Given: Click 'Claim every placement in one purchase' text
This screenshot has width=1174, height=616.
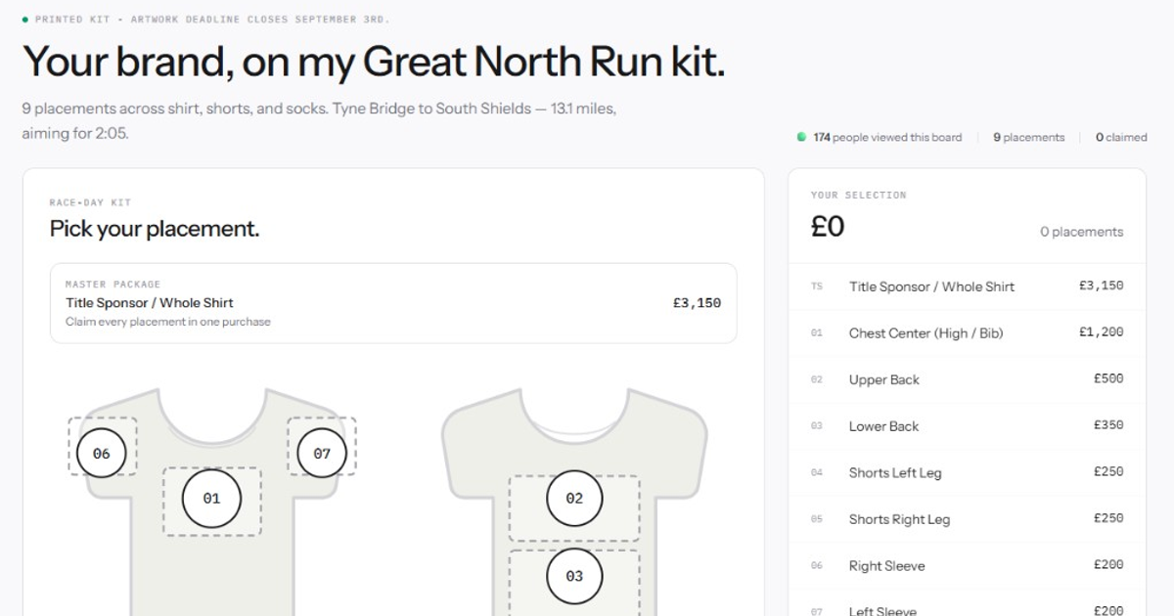Looking at the screenshot, I should click(x=168, y=322).
